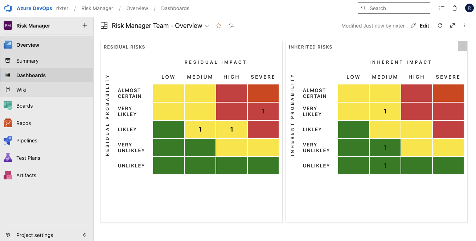
Task: Open Pipelines from the sidebar
Action: pyautogui.click(x=27, y=140)
